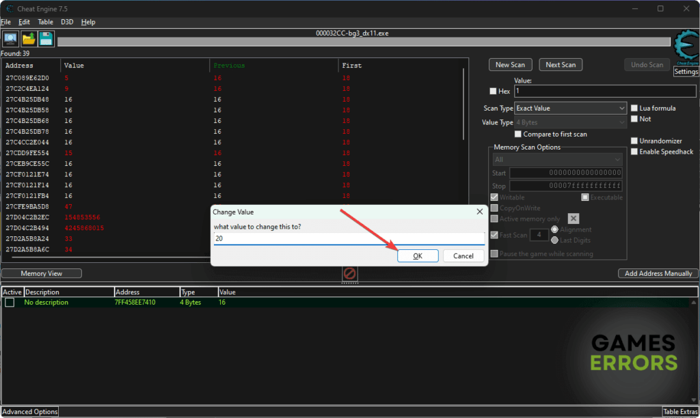Enable the Hex checkbox
Image resolution: width=700 pixels, height=418 pixels.
493,91
